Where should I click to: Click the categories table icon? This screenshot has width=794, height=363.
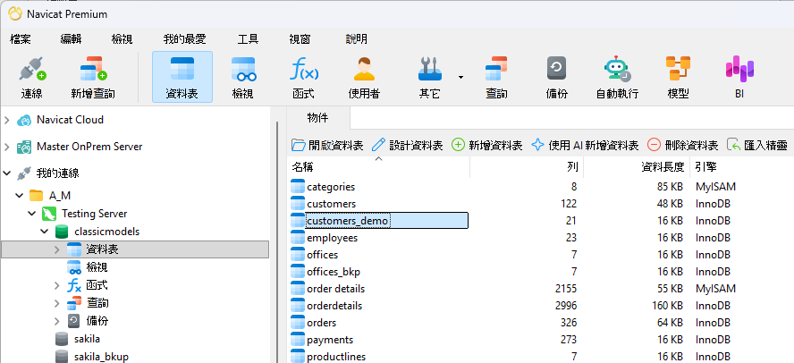click(298, 186)
